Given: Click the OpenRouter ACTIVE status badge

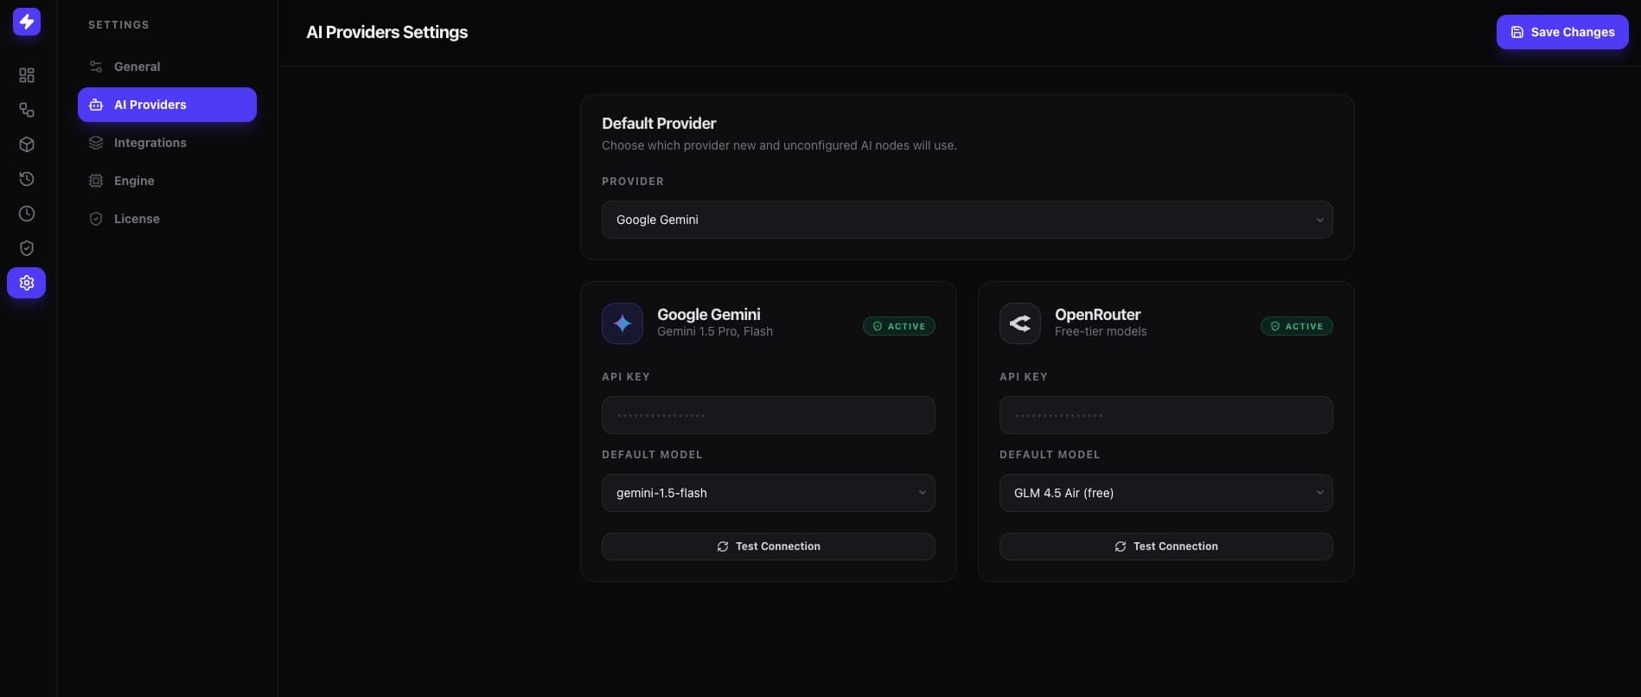Looking at the screenshot, I should [1297, 326].
